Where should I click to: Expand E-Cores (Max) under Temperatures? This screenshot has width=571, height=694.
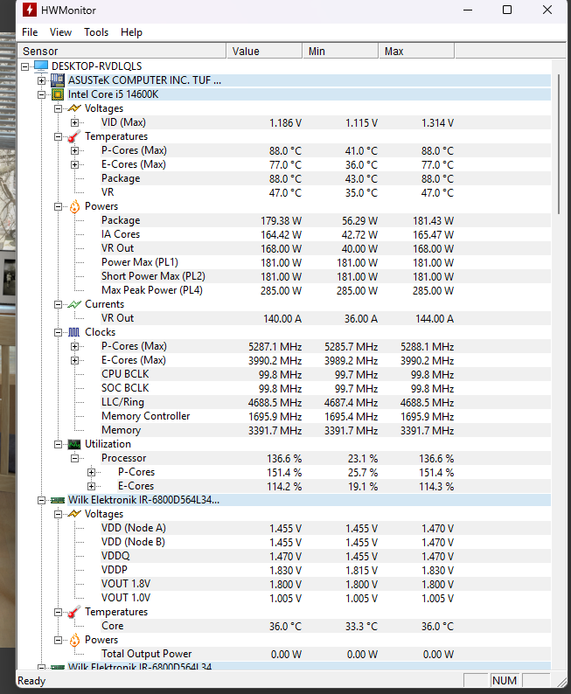click(x=75, y=164)
